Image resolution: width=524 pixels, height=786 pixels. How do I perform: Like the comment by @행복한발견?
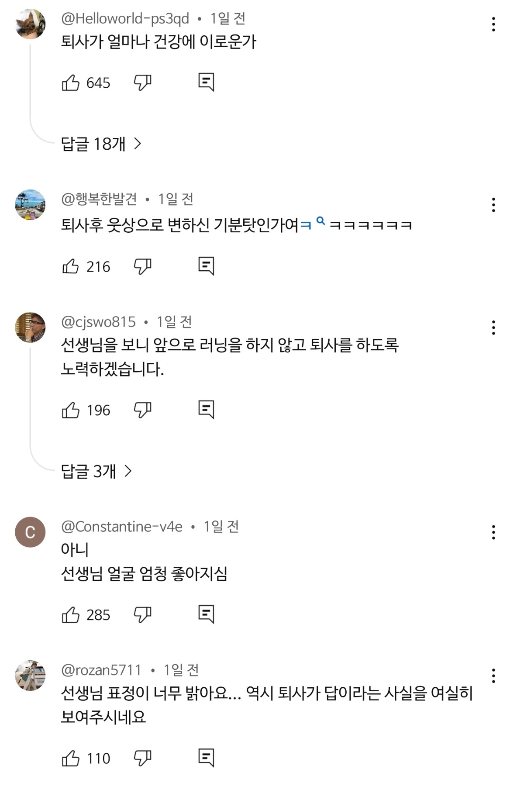tap(71, 266)
